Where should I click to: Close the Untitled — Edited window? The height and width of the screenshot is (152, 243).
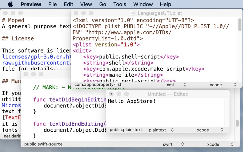point(111,94)
